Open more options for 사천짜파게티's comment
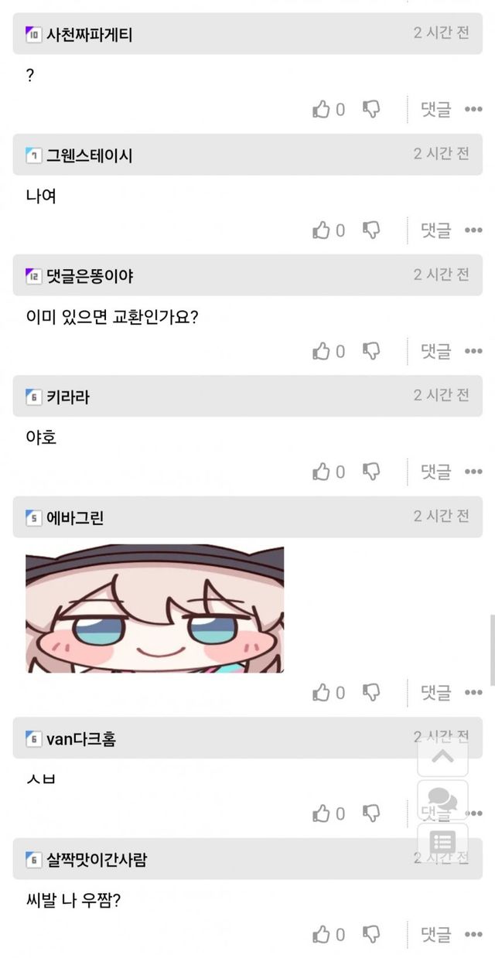The width and height of the screenshot is (495, 958). [x=473, y=110]
